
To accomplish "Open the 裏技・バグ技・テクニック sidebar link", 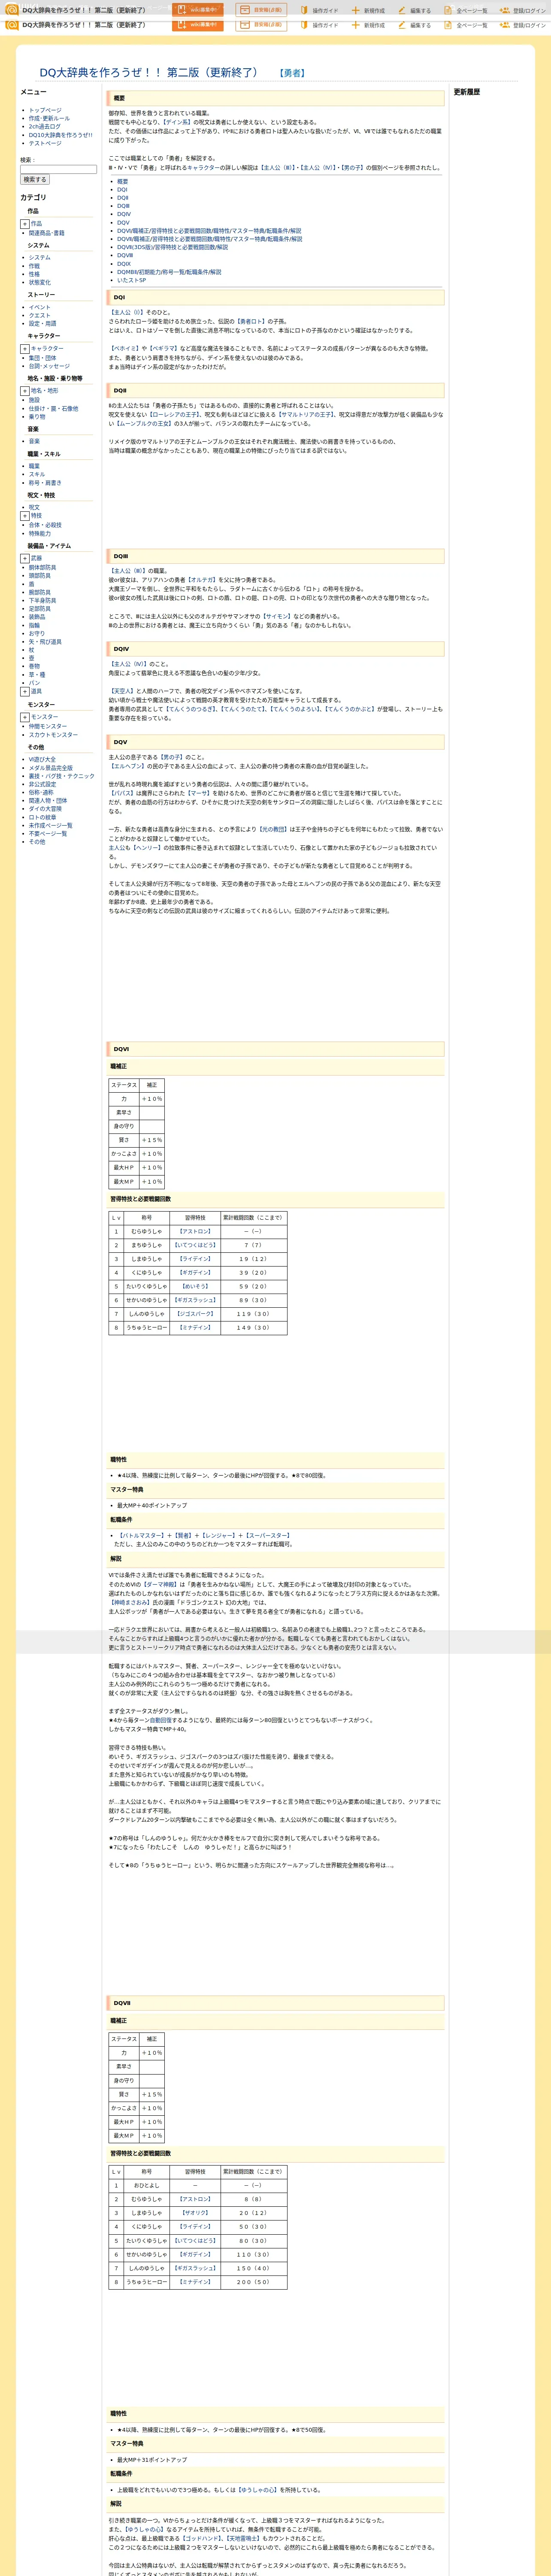I will click(61, 776).
